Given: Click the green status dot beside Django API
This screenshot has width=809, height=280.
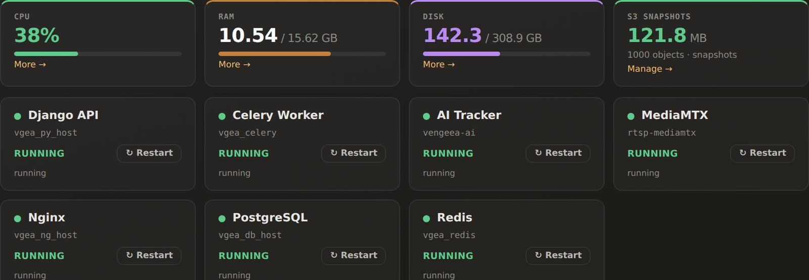Looking at the screenshot, I should (x=18, y=116).
